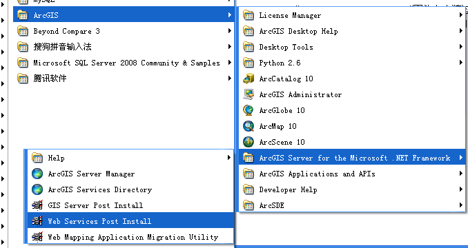Click the ArcGIS Desktop Help folder icon
Image resolution: width=468 pixels, height=248 pixels.
[248, 31]
